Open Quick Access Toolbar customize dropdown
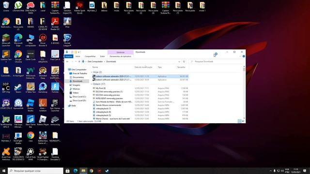The height and width of the screenshot is (174, 310). (x=78, y=52)
